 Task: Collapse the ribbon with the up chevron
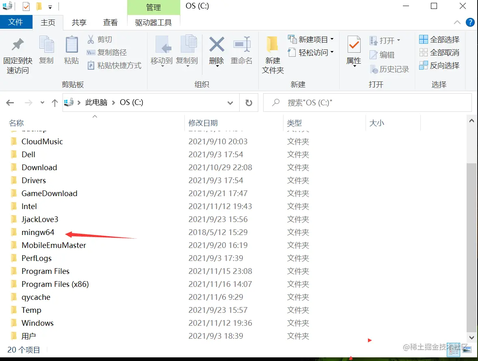pyautogui.click(x=457, y=22)
